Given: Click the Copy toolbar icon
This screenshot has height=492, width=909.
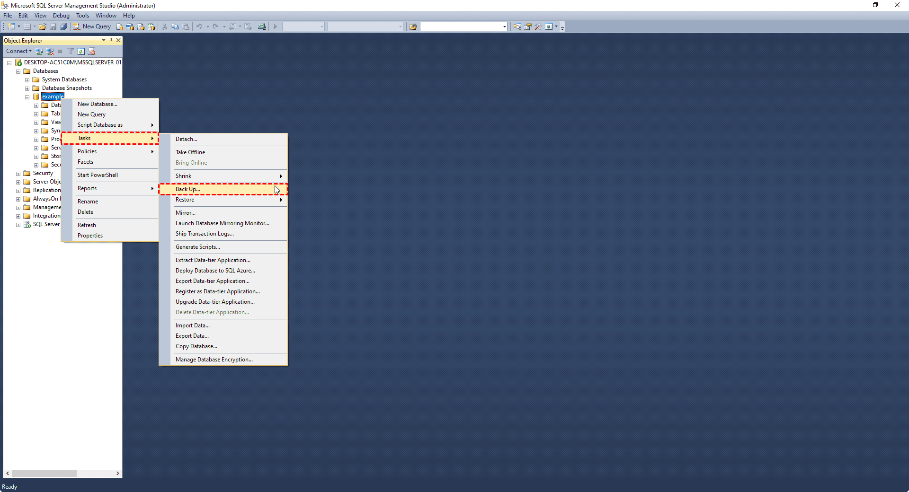Looking at the screenshot, I should [175, 26].
